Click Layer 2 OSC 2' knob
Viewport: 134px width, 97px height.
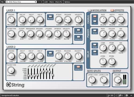(40, 56)
